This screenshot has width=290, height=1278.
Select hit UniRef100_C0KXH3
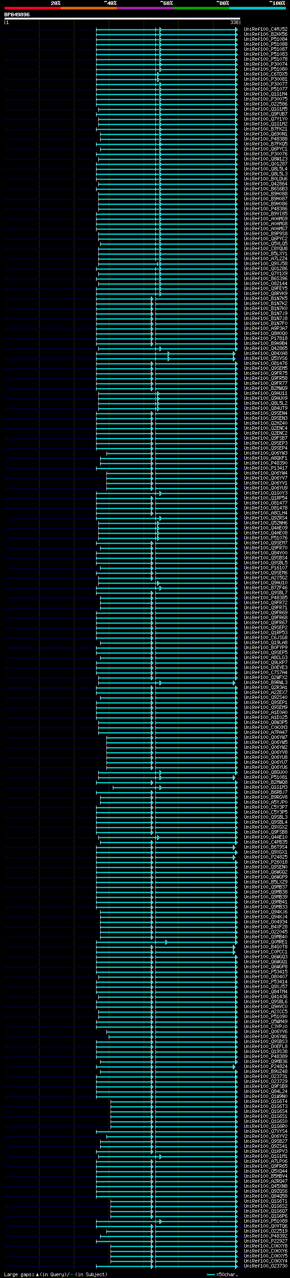266,727
